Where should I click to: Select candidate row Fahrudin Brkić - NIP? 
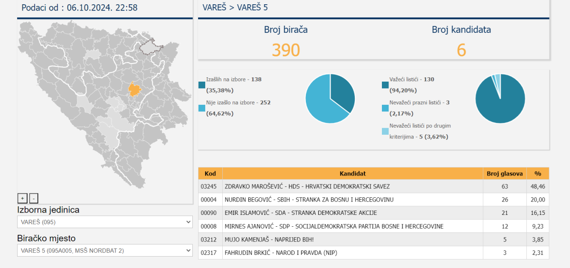pos(373,253)
